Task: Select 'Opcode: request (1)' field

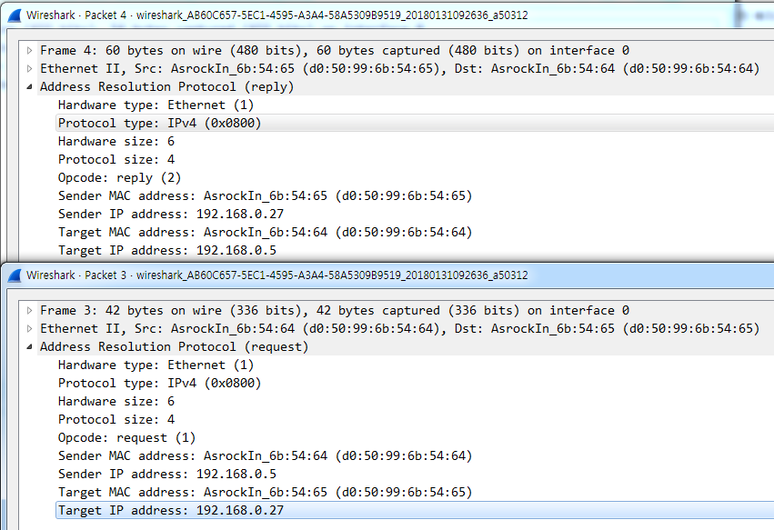Action: 415,437
